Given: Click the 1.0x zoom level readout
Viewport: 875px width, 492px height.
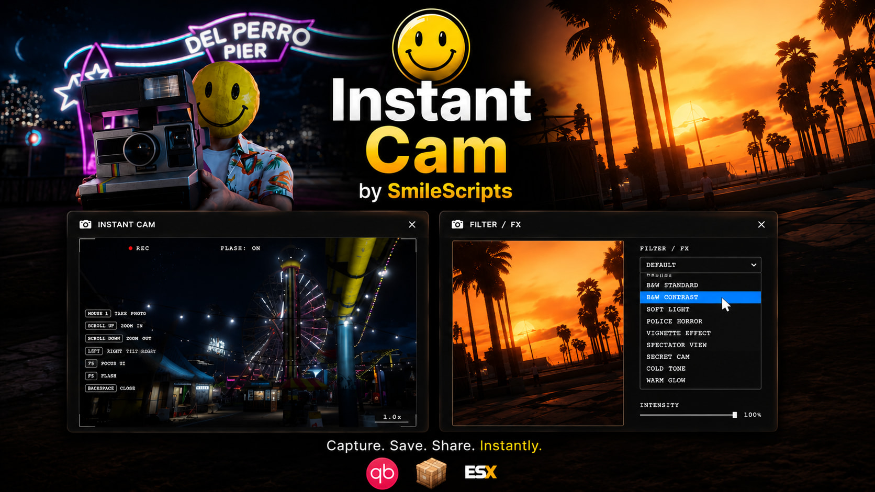Looking at the screenshot, I should coord(392,417).
